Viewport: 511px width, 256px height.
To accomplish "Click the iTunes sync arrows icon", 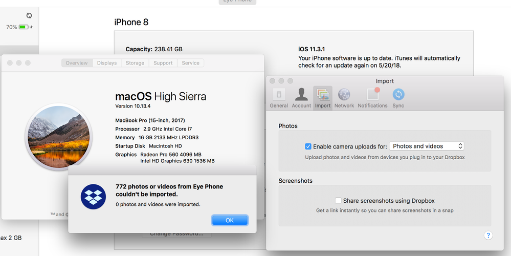I will point(29,16).
